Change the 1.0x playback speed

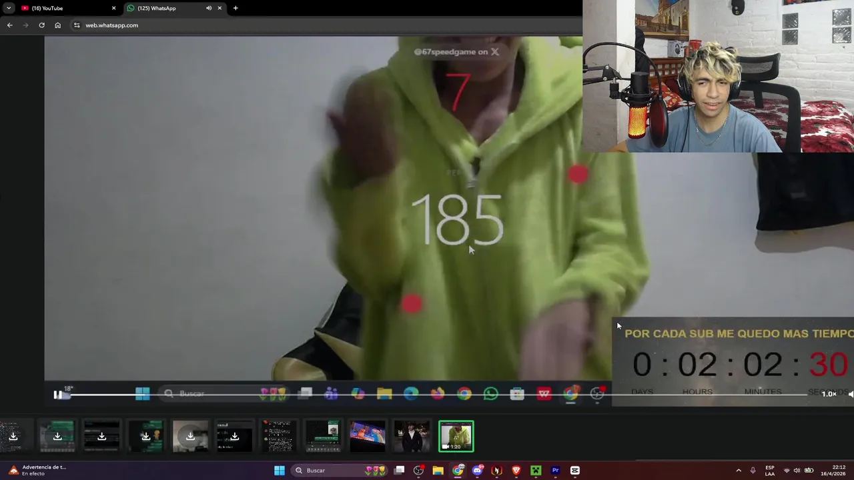(x=829, y=394)
